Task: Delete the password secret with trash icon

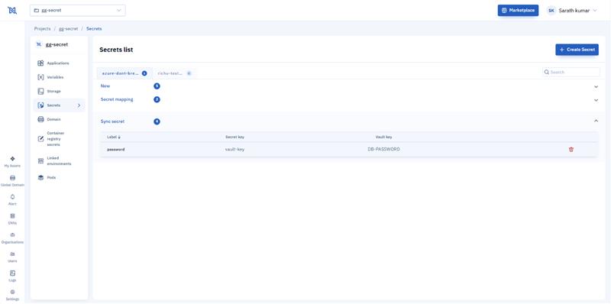Action: 571,149
